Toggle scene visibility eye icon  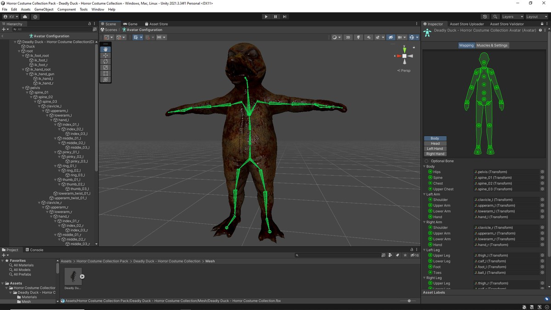[x=390, y=37]
